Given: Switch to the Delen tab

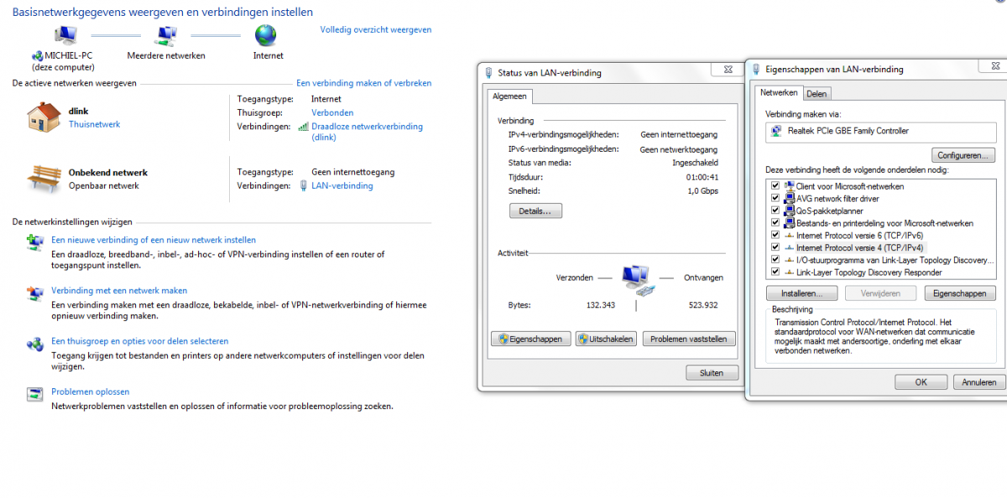Looking at the screenshot, I should coord(817,94).
